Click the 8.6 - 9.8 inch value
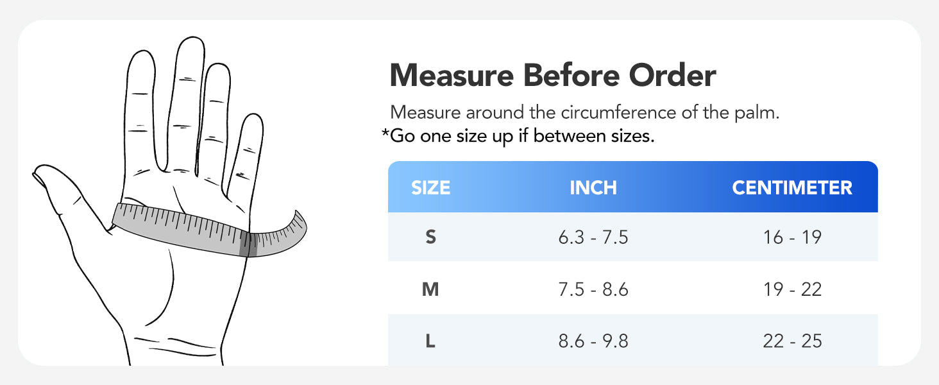 (x=593, y=341)
